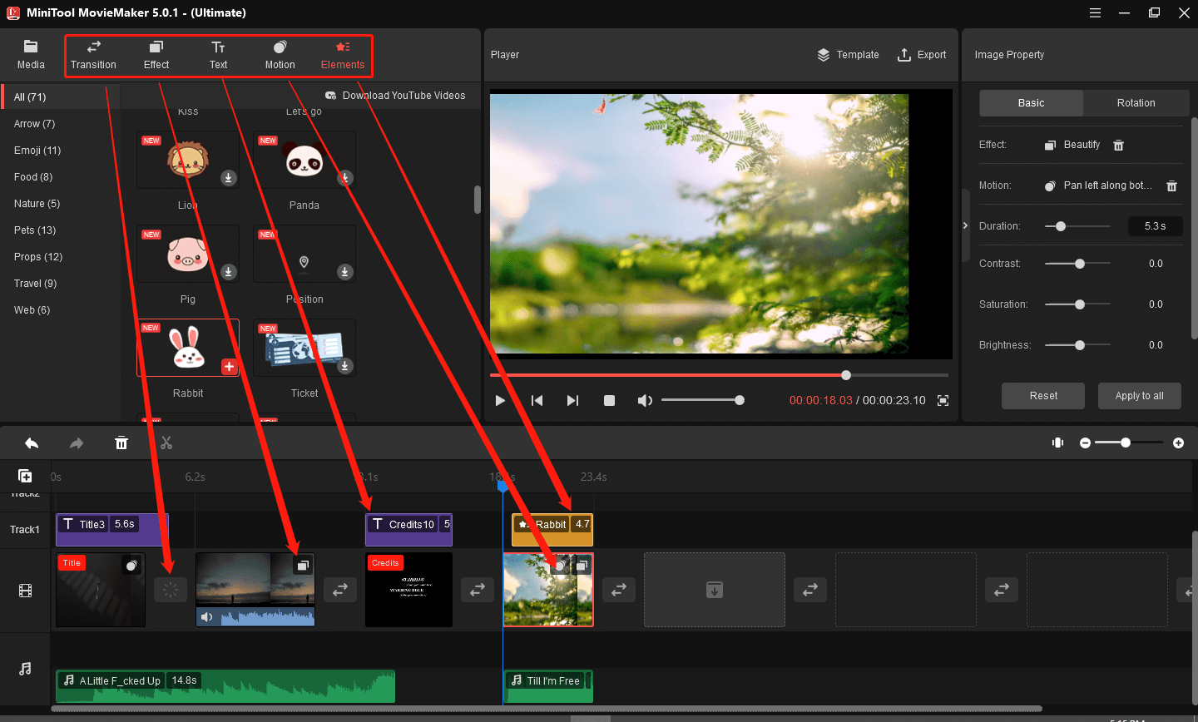Open the Text panel
Viewport: 1198px width, 722px height.
click(218, 55)
